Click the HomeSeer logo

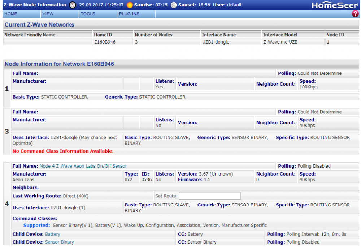point(335,5)
